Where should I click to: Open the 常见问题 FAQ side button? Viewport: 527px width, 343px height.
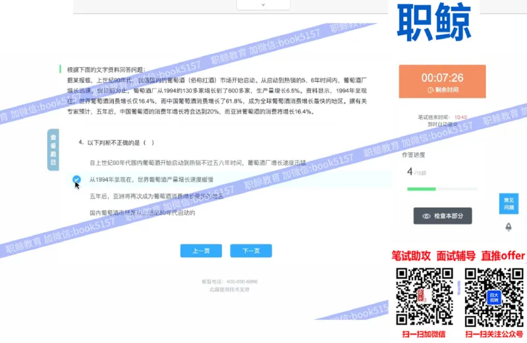click(x=509, y=204)
